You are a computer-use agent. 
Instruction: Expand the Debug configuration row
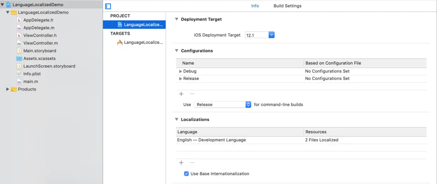click(x=180, y=71)
